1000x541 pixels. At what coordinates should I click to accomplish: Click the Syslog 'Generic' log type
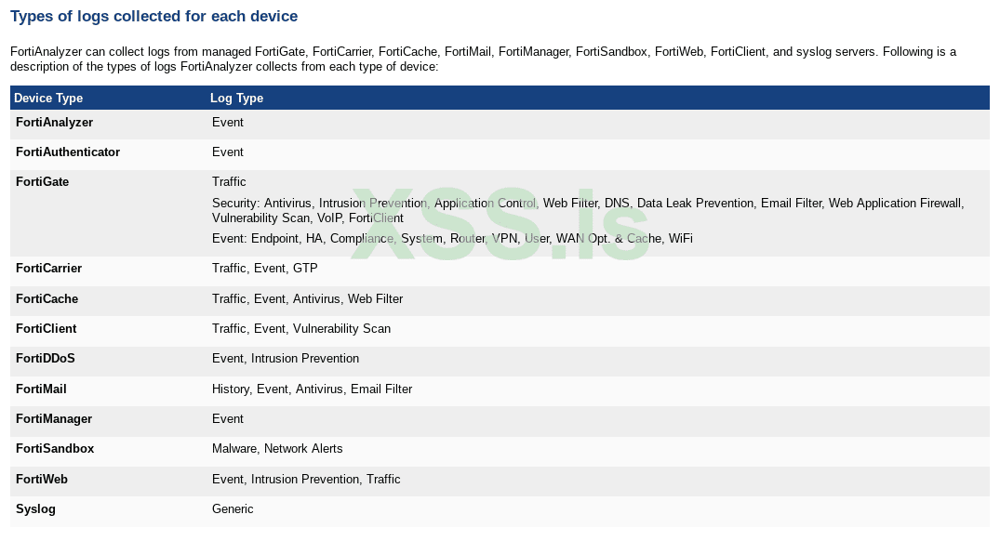click(233, 509)
